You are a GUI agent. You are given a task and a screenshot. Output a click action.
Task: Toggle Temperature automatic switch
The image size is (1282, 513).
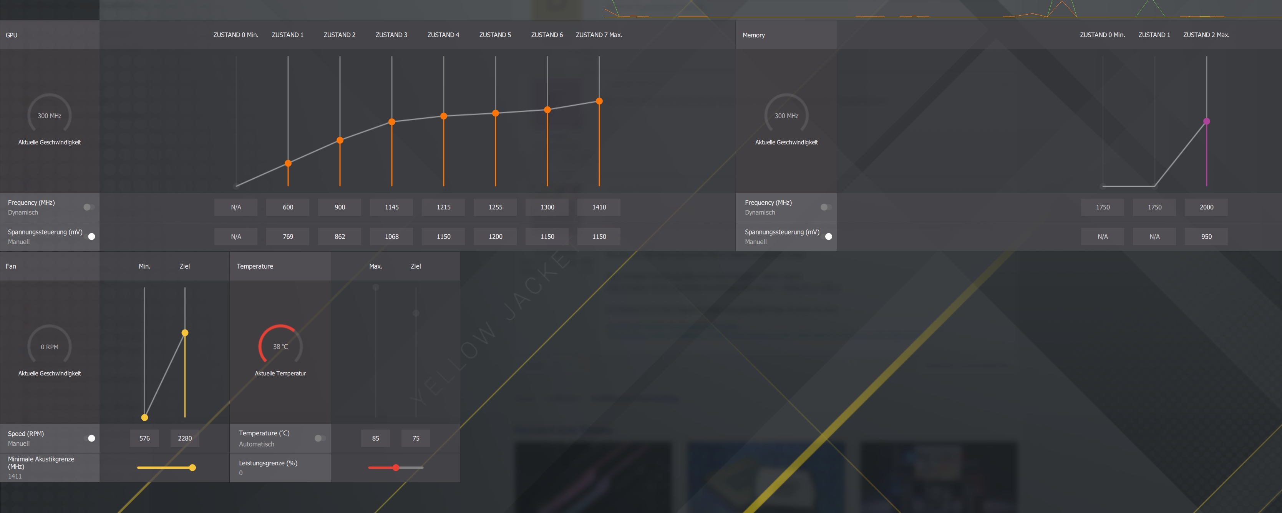coord(320,438)
